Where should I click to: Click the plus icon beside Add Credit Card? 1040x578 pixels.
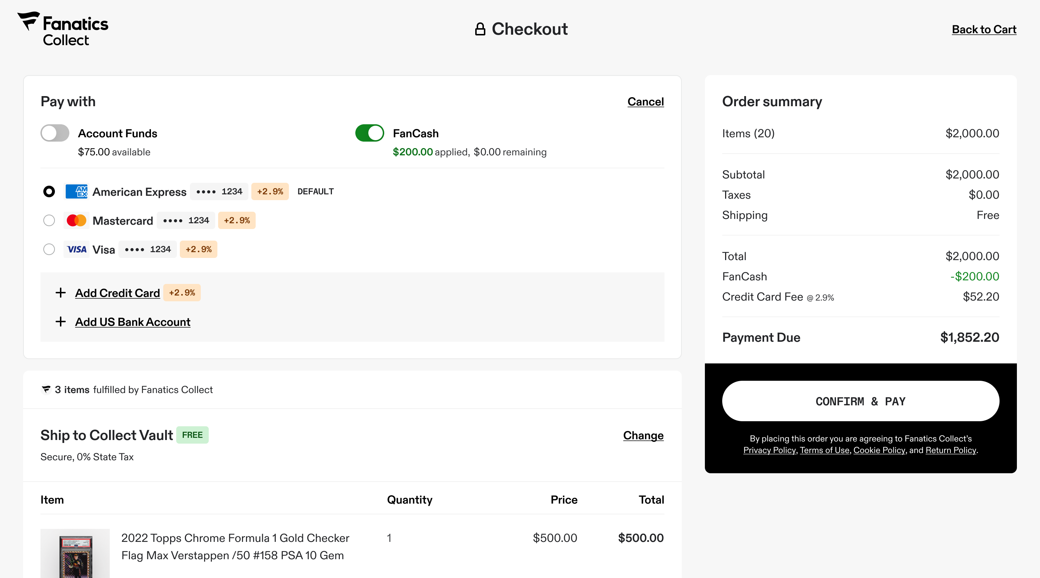[x=61, y=293]
